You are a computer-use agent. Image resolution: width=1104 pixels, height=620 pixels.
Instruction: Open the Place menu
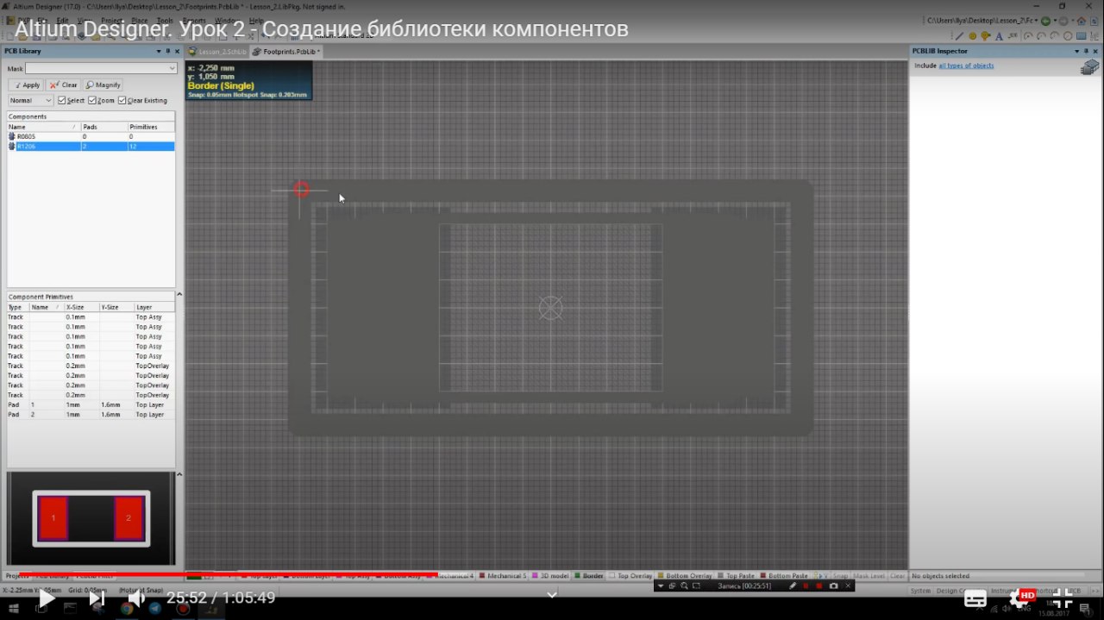(139, 20)
